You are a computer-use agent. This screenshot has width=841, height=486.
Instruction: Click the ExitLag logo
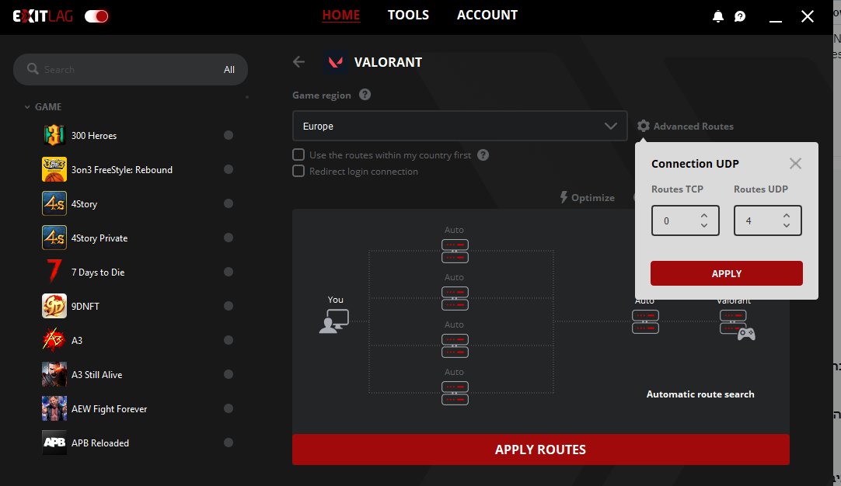[43, 16]
